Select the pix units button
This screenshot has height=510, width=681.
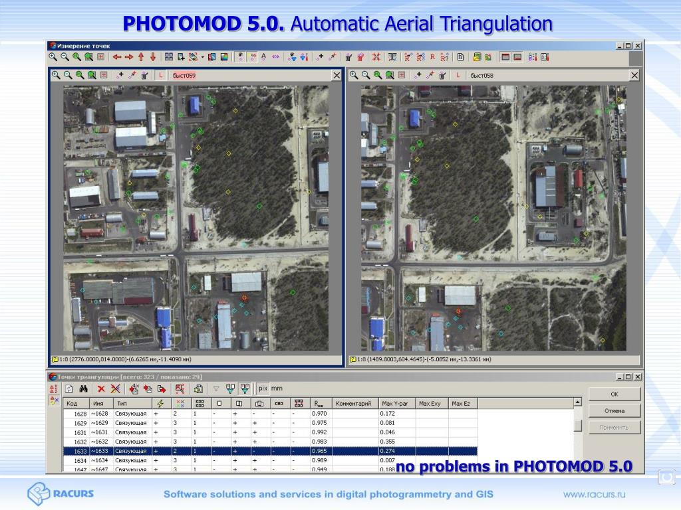263,388
